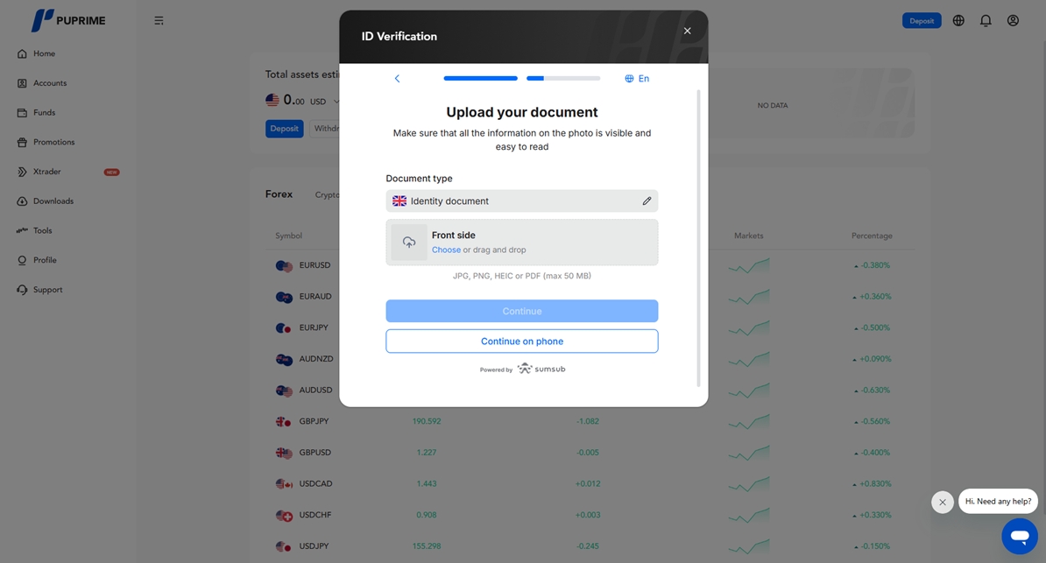Click the Continue on phone button
Image resolution: width=1046 pixels, height=563 pixels.
click(521, 341)
